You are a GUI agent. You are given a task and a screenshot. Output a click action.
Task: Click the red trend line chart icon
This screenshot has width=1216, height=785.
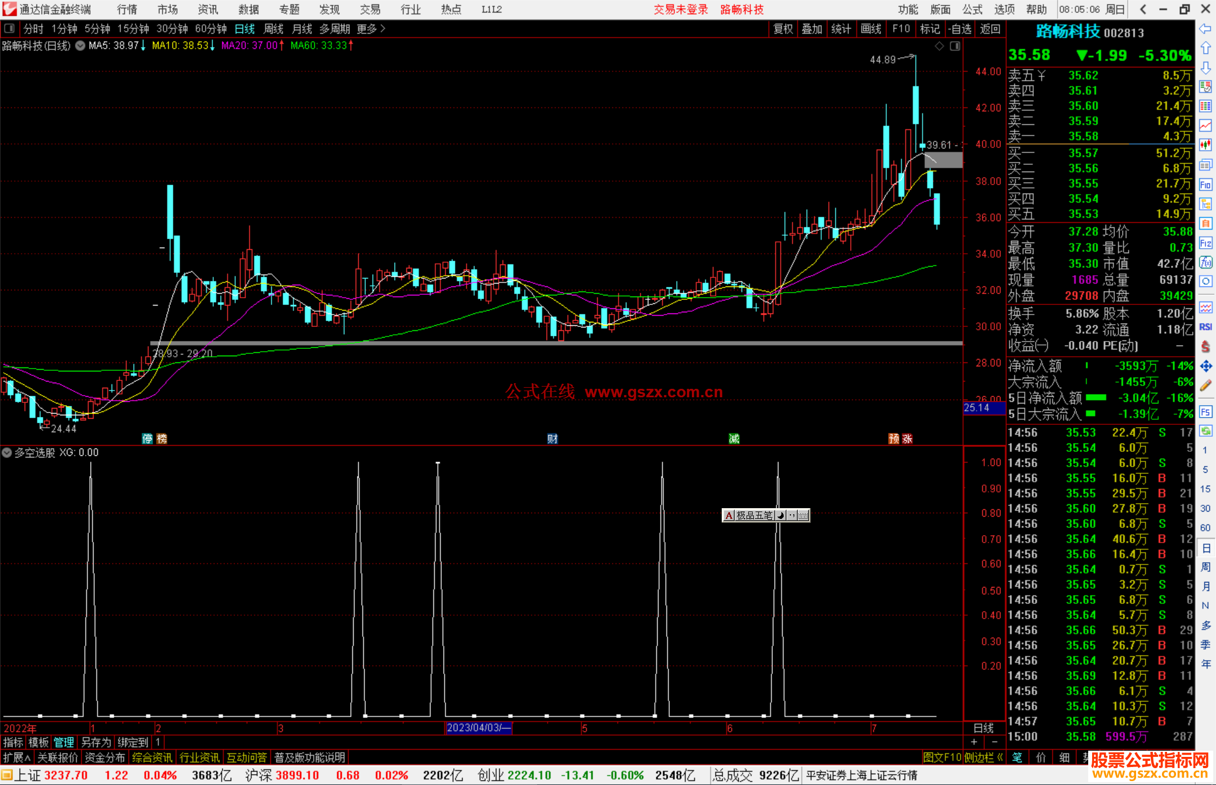(1205, 125)
